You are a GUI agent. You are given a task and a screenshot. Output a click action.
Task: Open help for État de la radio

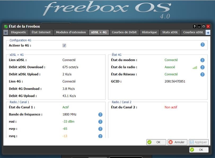click(202, 67)
